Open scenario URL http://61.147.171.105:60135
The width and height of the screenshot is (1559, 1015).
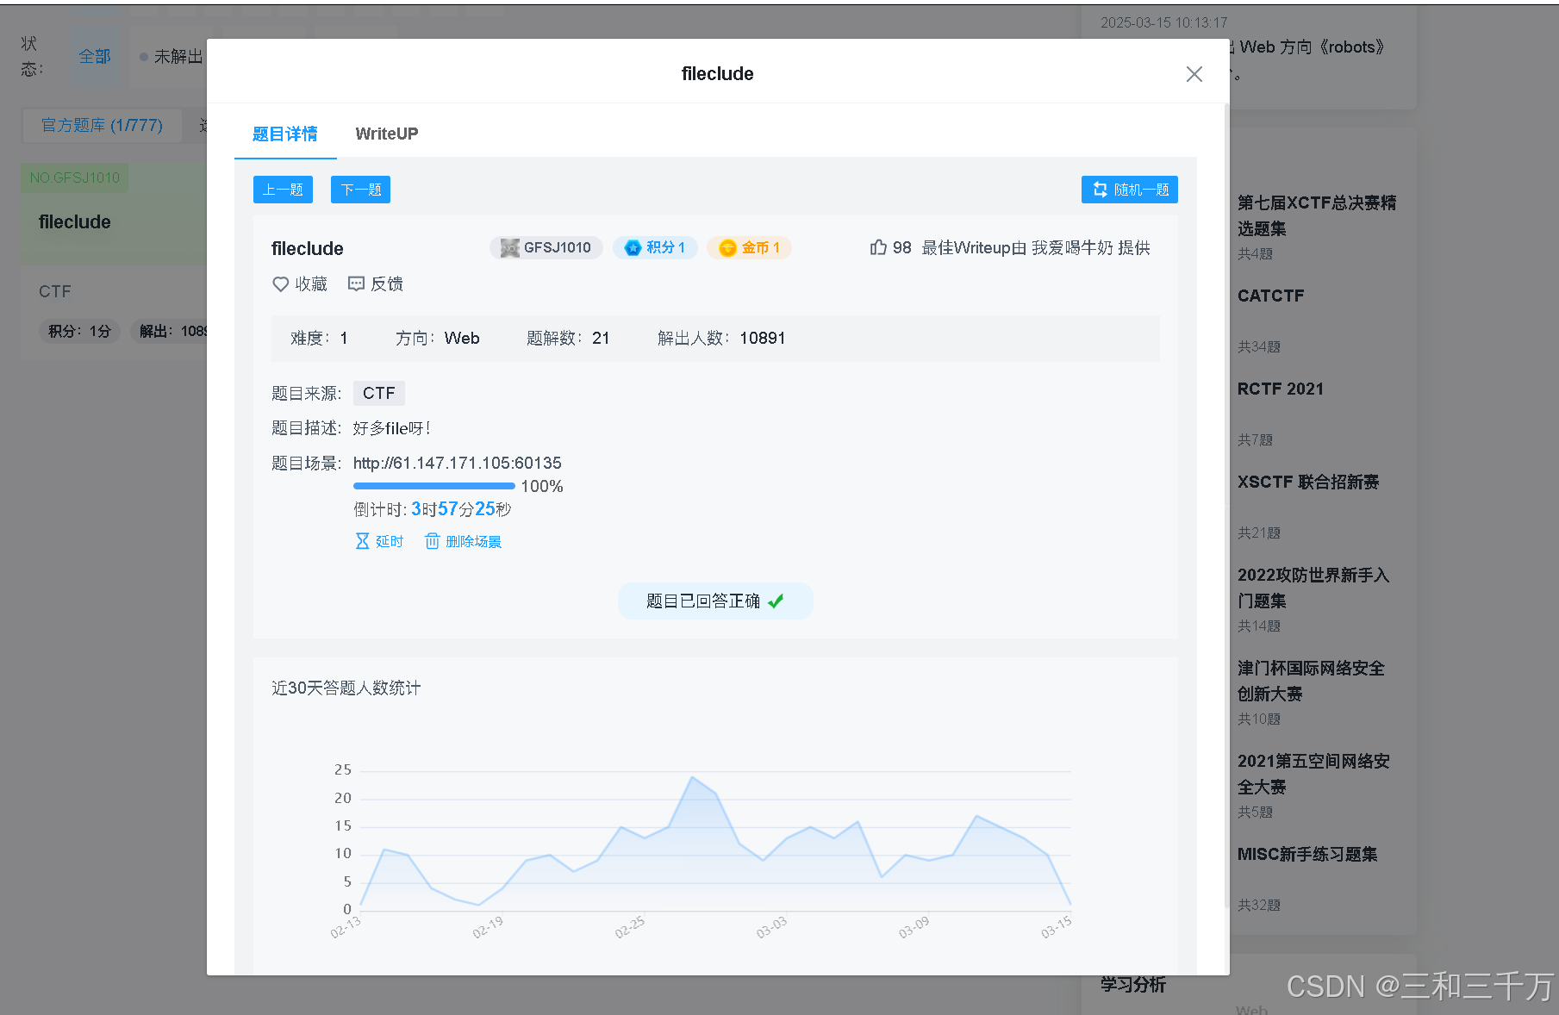(457, 463)
